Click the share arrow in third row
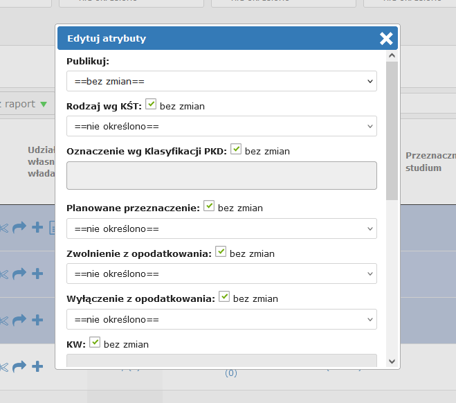The height and width of the screenshot is (403, 456). (19, 319)
